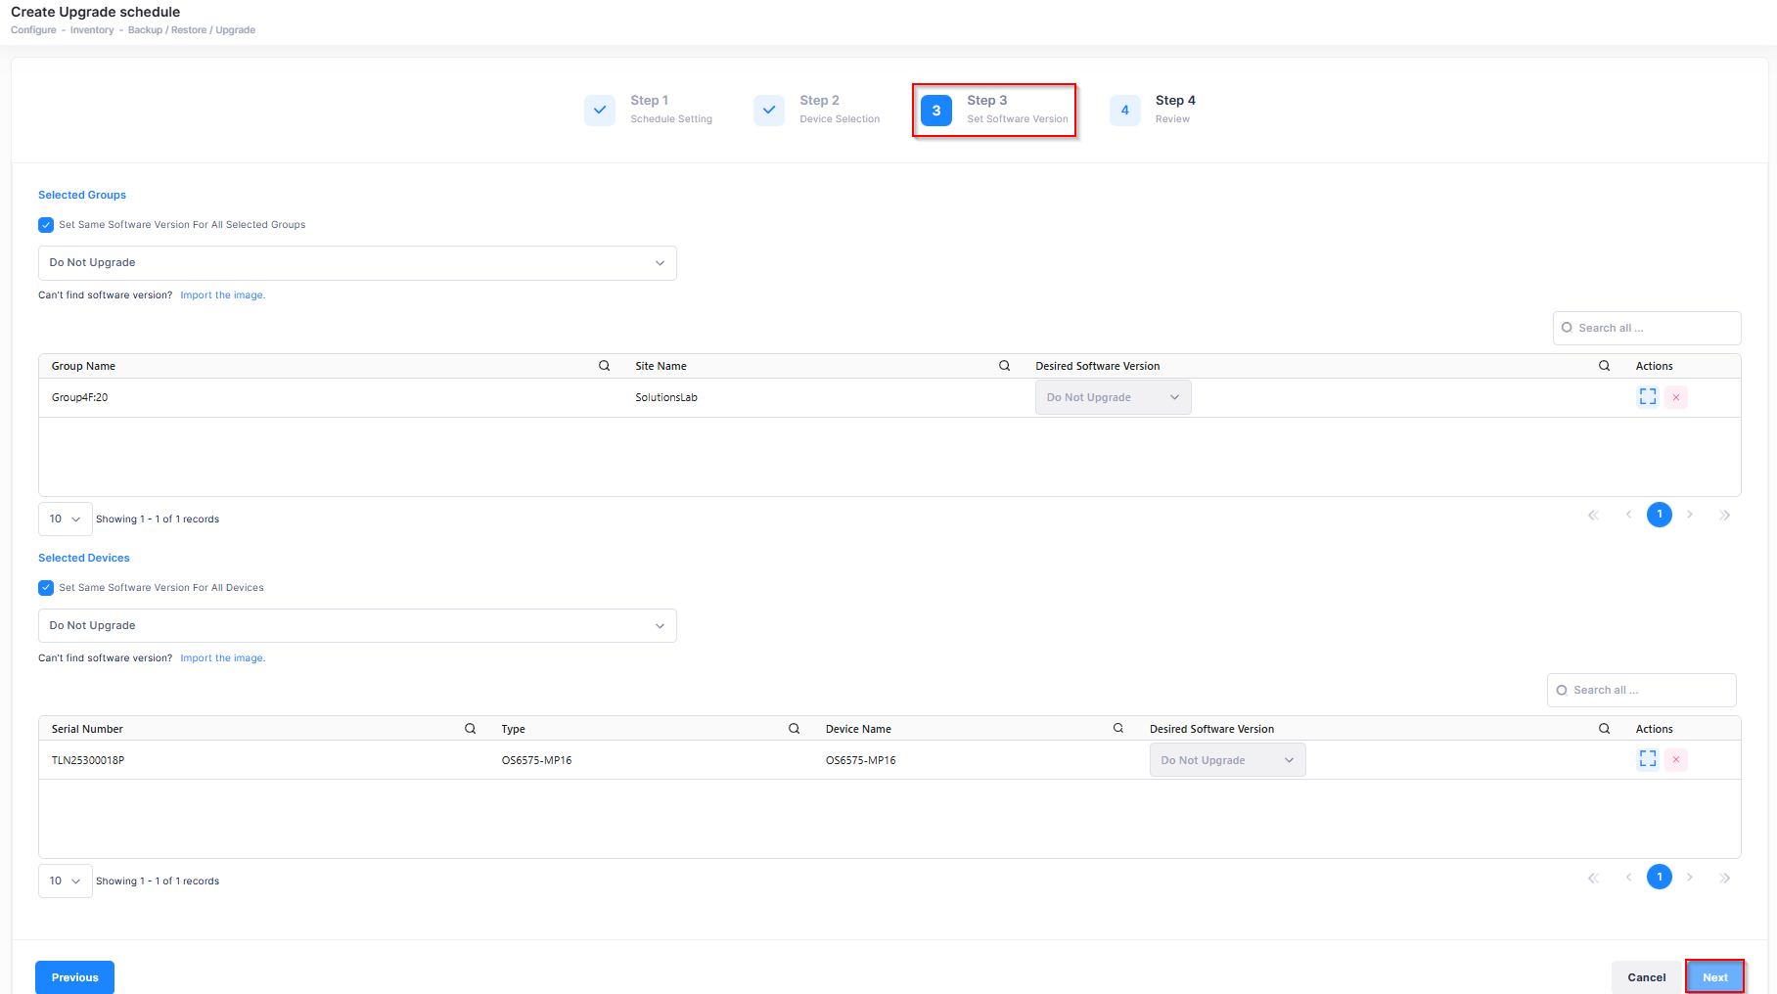This screenshot has height=994, width=1777.
Task: Click search icon in Serial Number column header
Action: [x=470, y=729]
